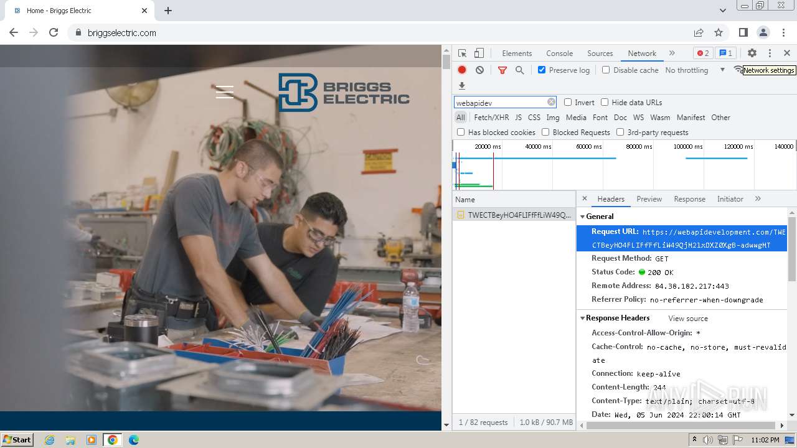797x448 pixels.
Task: Click the headers pane horizontal scrollbar
Action: pos(682,426)
